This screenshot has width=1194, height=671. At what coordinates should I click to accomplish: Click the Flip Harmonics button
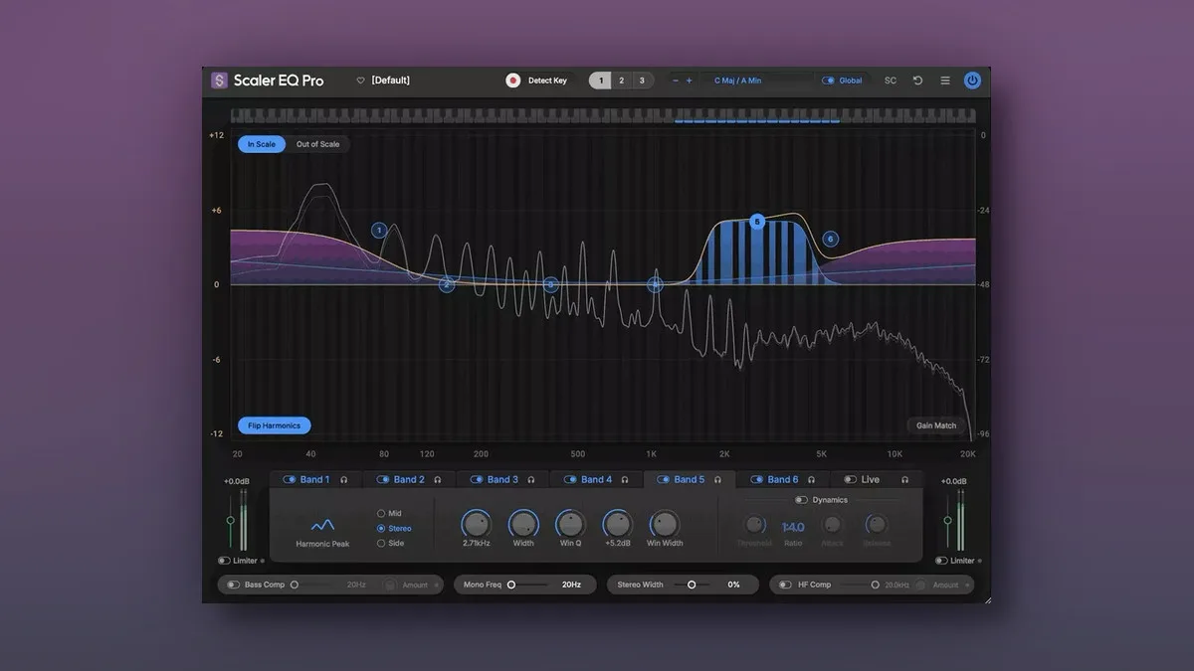click(275, 425)
